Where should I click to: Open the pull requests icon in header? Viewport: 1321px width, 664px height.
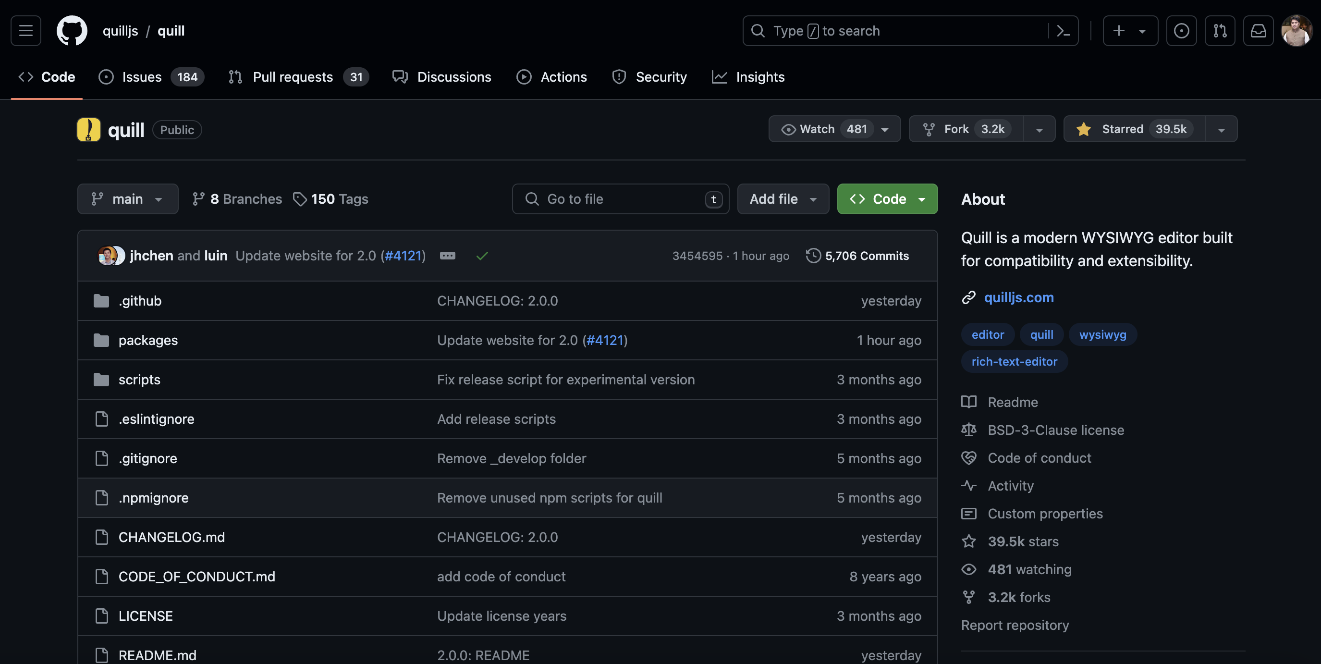[1220, 31]
